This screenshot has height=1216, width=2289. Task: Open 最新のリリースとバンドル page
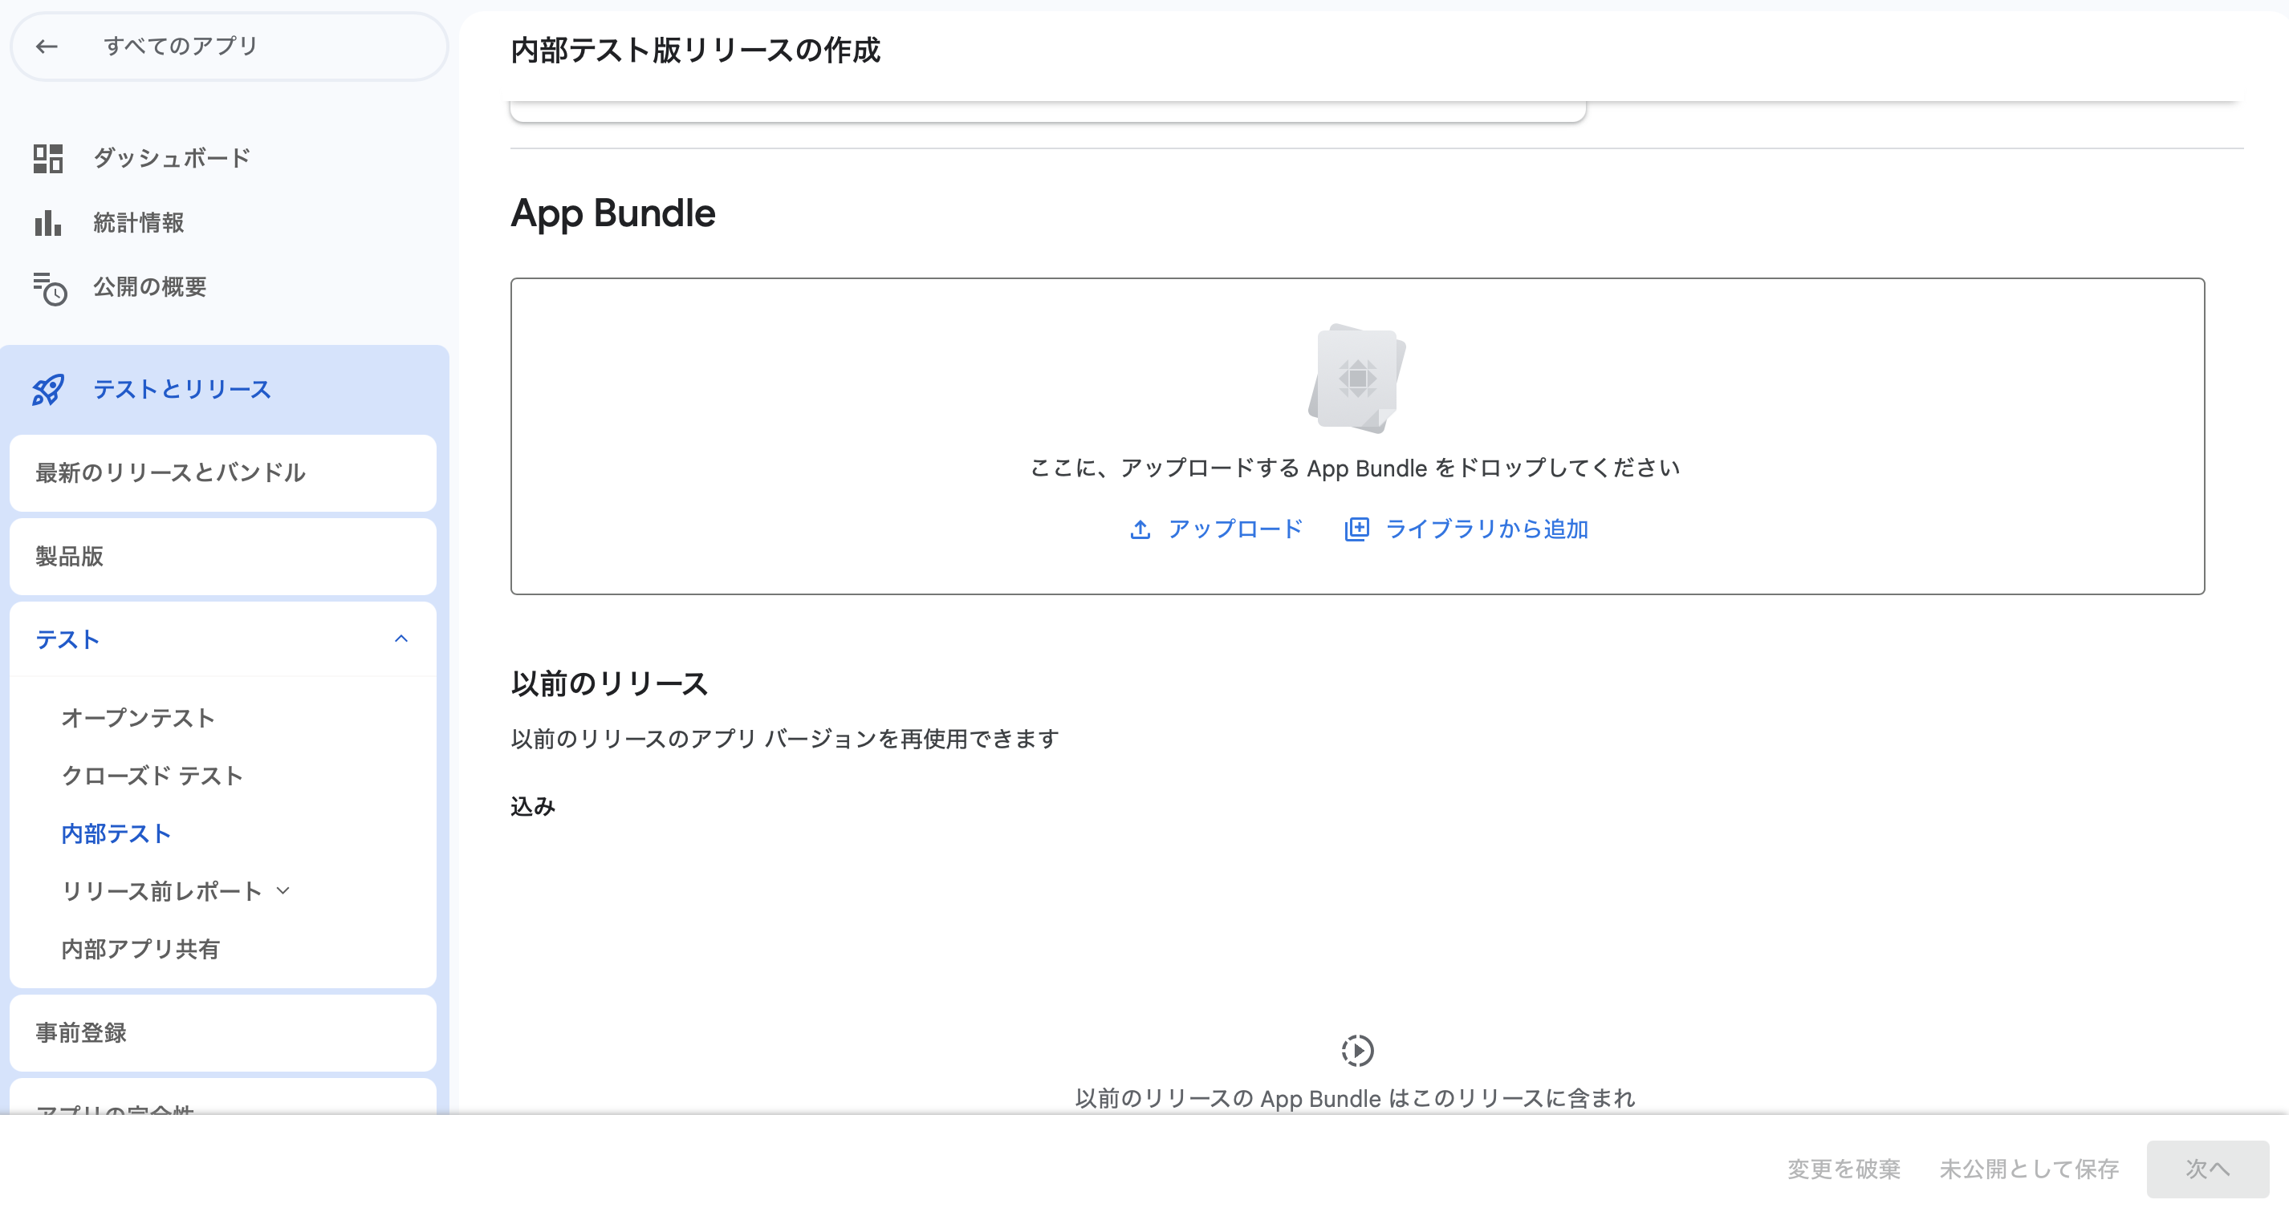point(171,472)
